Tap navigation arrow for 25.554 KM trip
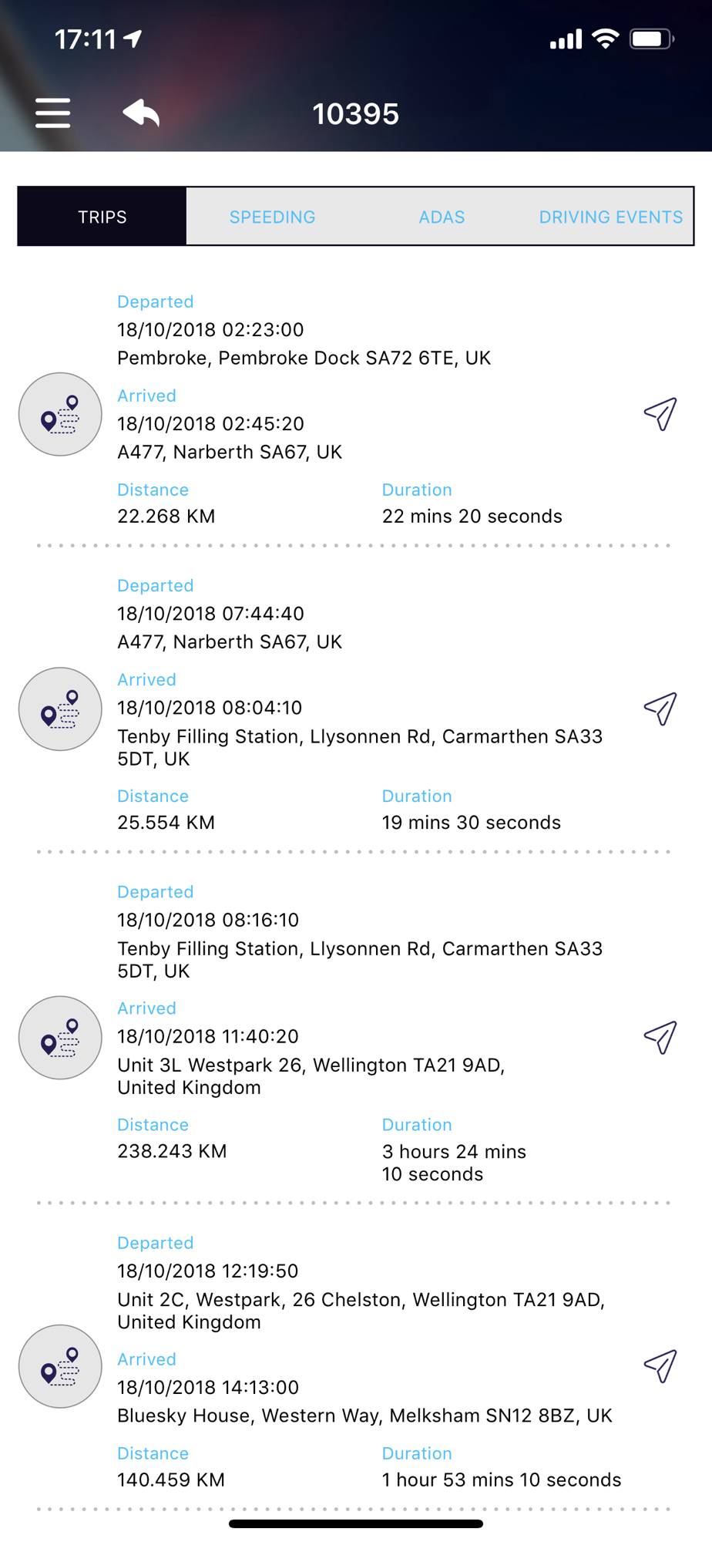 click(660, 709)
